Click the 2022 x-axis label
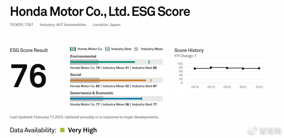This screenshot has height=138, width=284. [x=259, y=87]
